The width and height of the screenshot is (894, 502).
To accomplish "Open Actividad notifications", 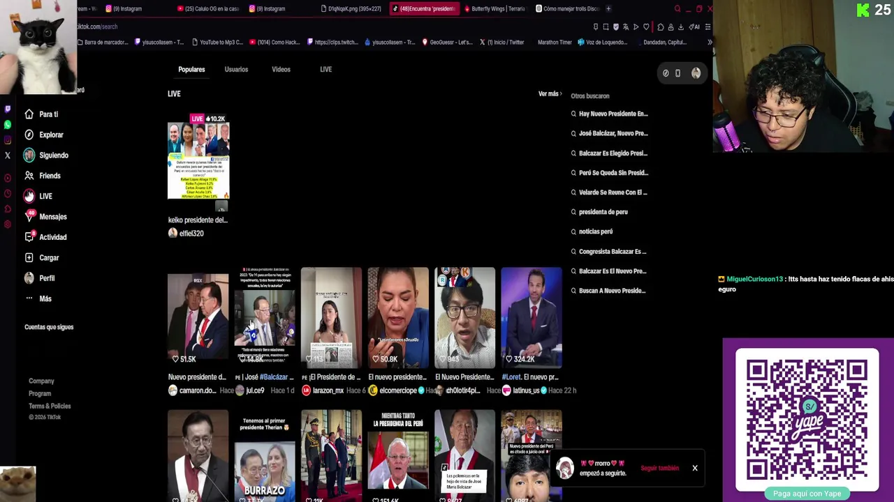I will click(45, 237).
